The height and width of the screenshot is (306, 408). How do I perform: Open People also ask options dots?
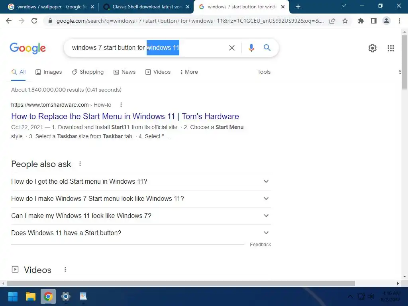[x=80, y=164]
